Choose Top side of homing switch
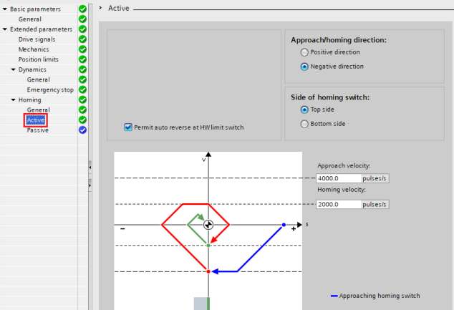454x310 pixels. (x=304, y=110)
